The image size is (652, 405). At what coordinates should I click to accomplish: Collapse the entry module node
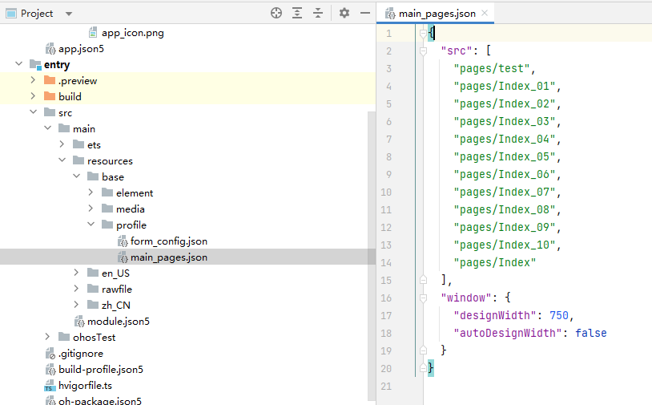(x=18, y=64)
